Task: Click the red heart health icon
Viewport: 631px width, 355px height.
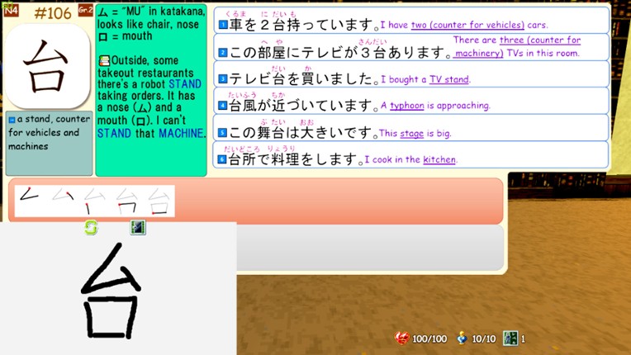Action: (x=402, y=338)
